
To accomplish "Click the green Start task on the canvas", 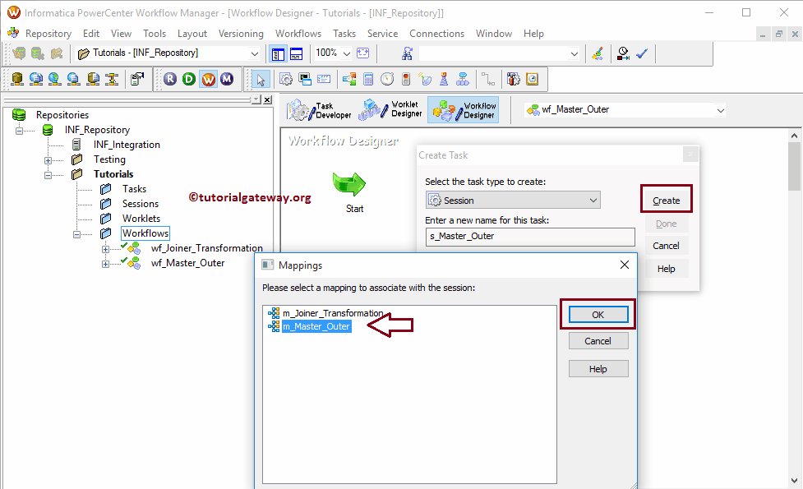I will coord(350,184).
